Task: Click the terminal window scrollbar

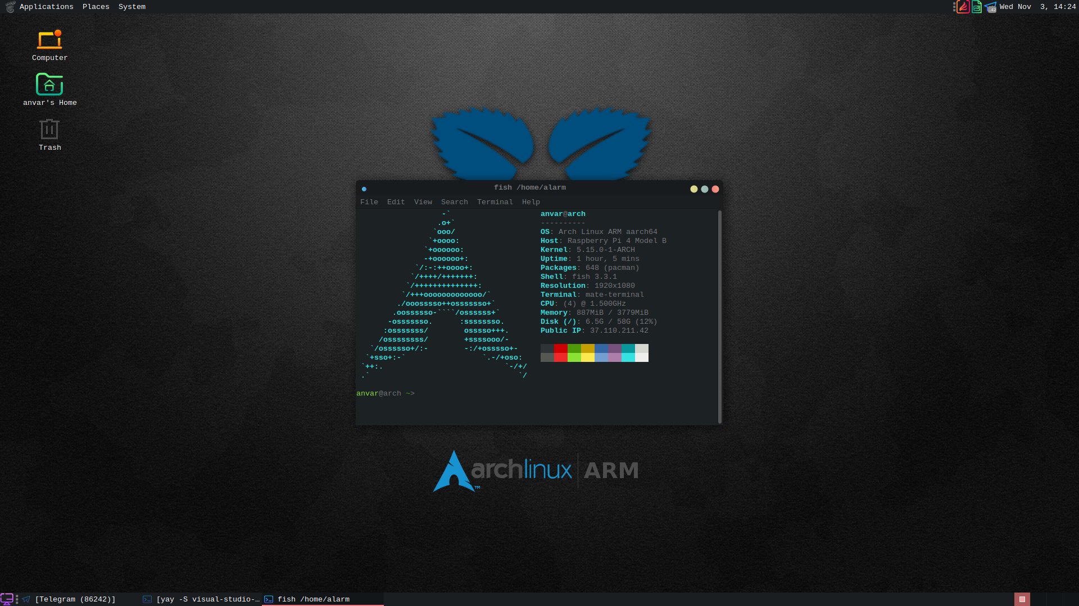Action: coord(719,314)
